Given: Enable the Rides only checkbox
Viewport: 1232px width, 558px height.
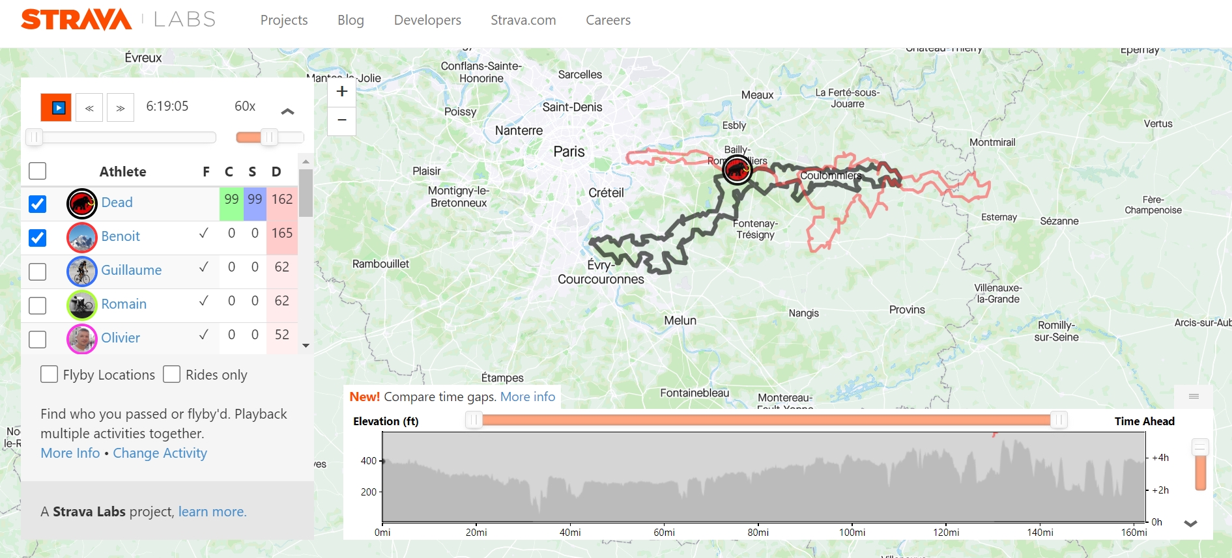Looking at the screenshot, I should click(171, 374).
